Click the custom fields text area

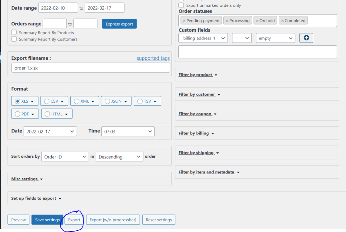(258, 52)
